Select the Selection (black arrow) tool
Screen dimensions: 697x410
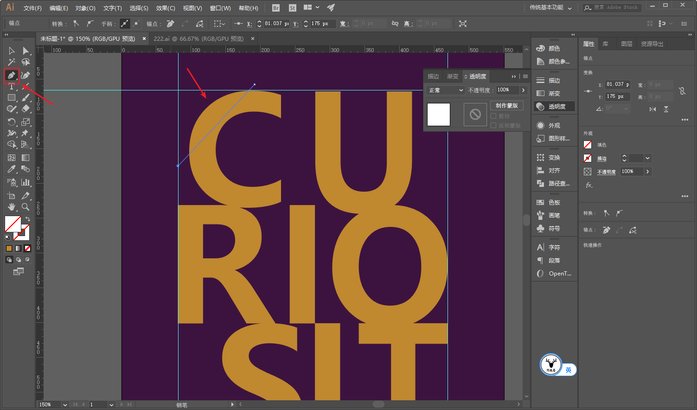pos(12,51)
